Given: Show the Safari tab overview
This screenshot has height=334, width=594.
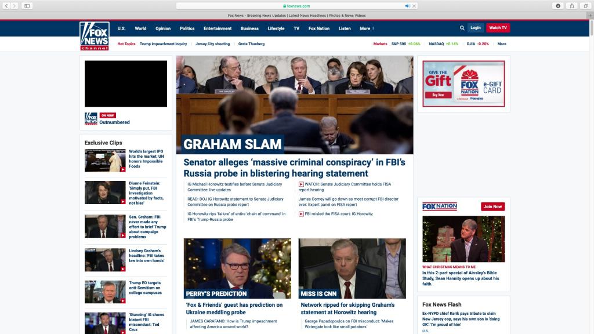Looking at the screenshot, I should point(585,6).
